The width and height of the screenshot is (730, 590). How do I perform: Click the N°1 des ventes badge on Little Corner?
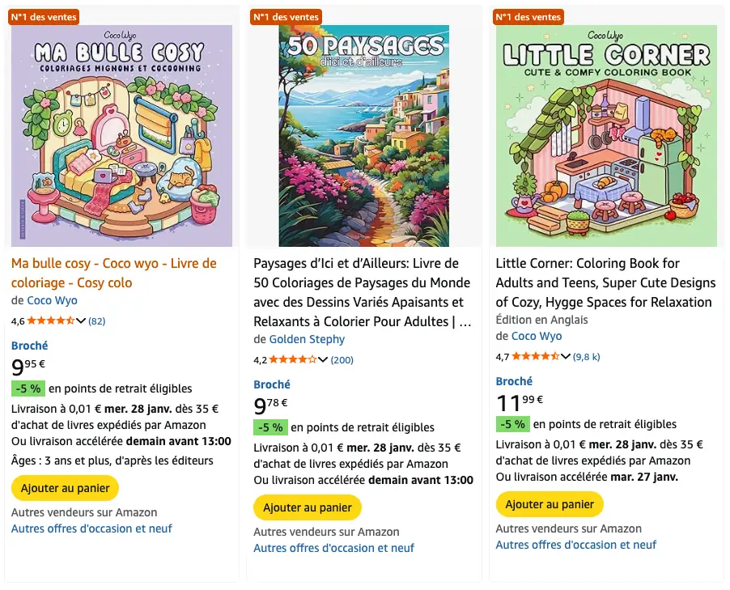(527, 16)
